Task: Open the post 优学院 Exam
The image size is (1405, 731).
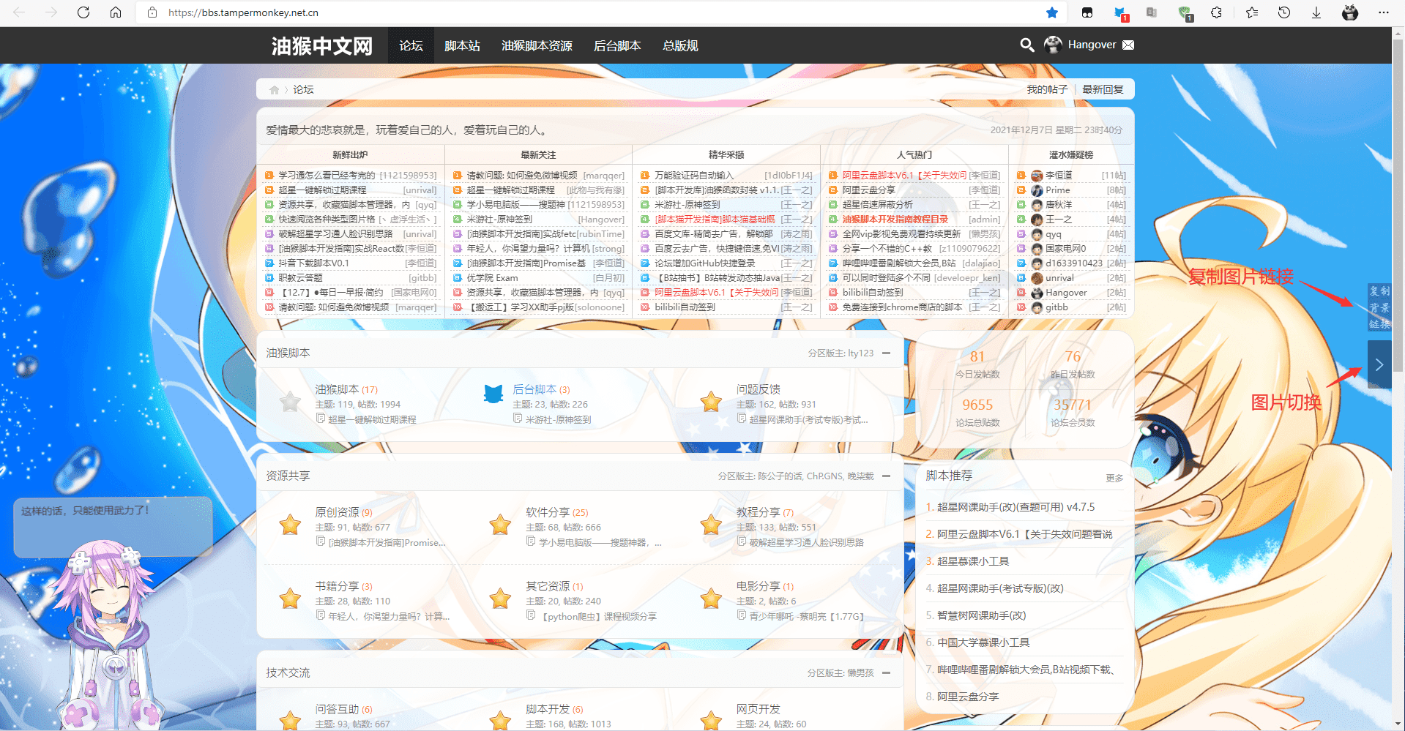Action: 492,278
